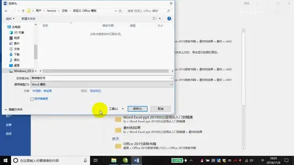Click Word backstage scrollbar down arrow
This screenshot has width=294, height=165.
[x=243, y=148]
